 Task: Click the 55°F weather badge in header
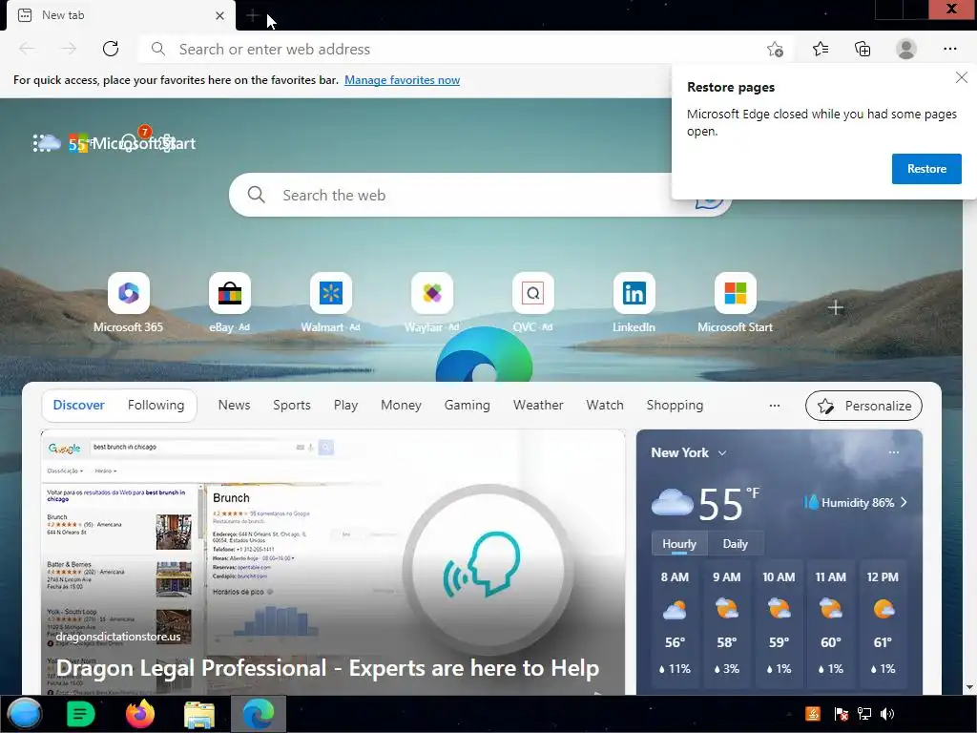click(64, 143)
